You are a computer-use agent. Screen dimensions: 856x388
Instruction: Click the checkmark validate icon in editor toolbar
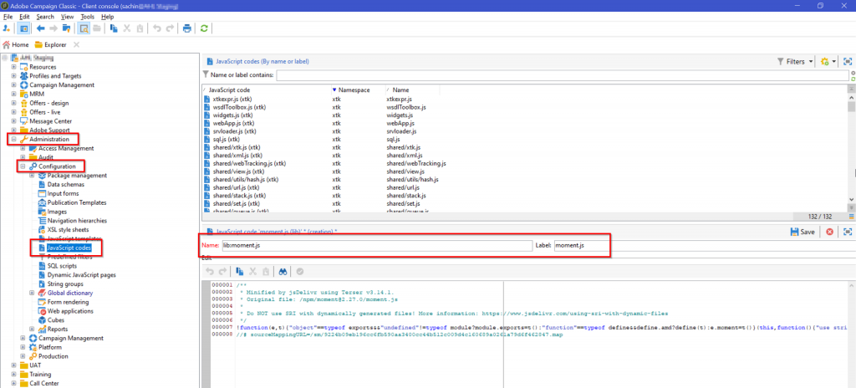(300, 270)
